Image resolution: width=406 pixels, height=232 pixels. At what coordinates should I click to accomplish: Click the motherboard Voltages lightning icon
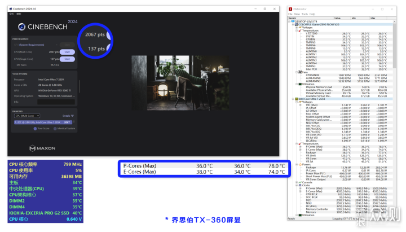[300, 28]
